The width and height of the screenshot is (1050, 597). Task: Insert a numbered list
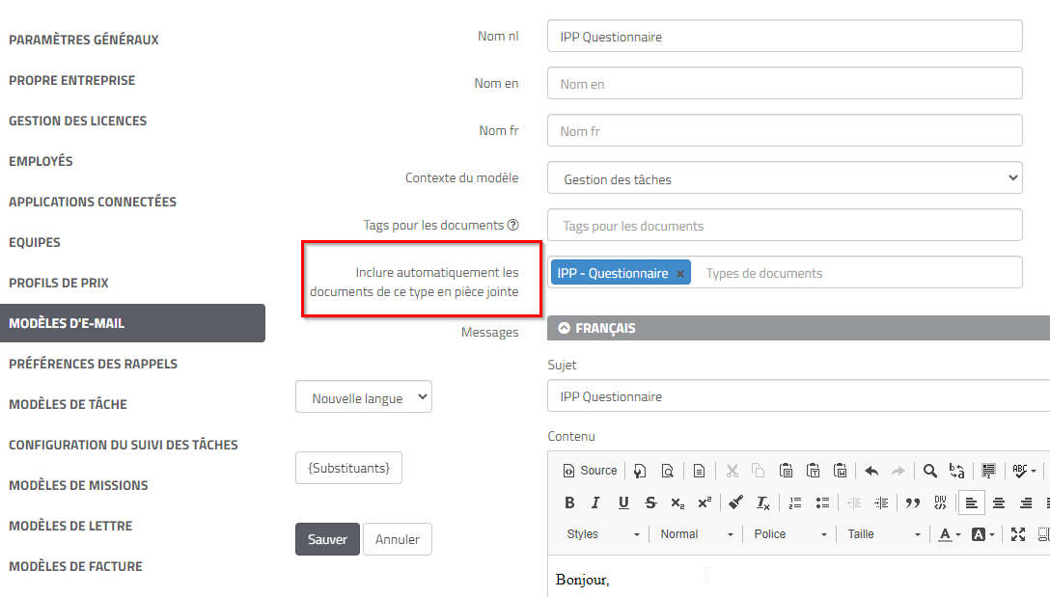pos(795,502)
